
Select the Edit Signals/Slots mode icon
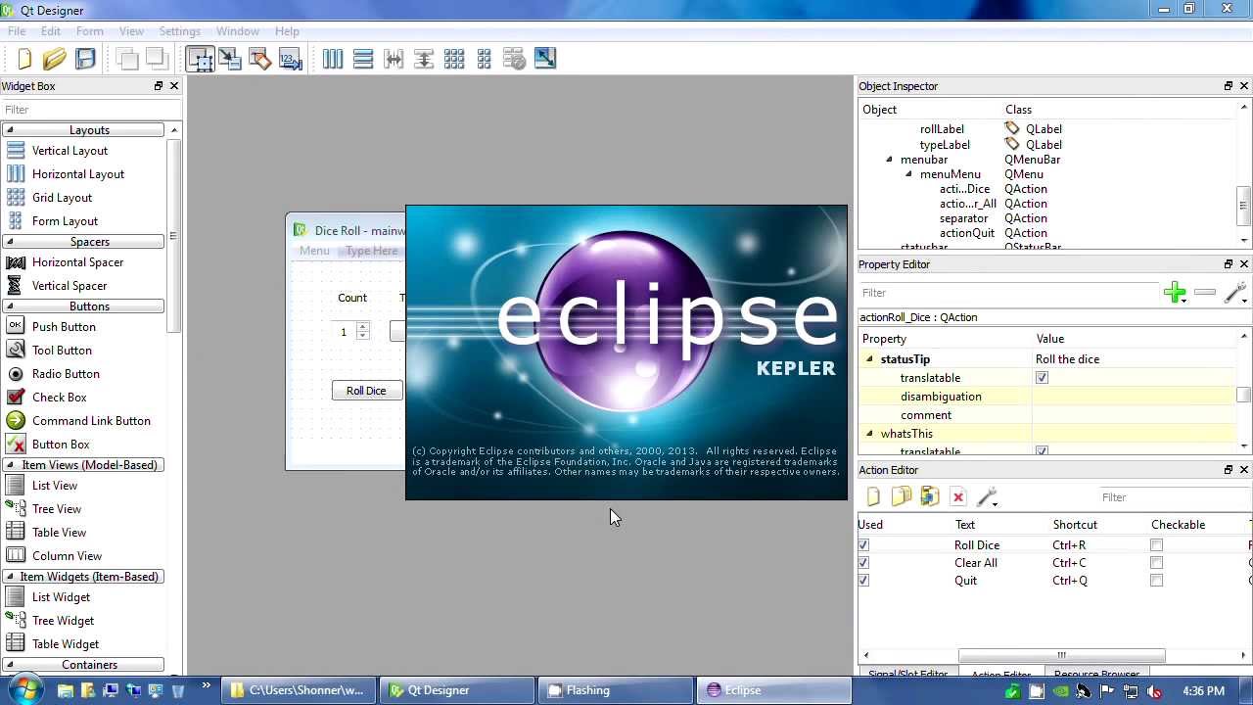point(230,60)
